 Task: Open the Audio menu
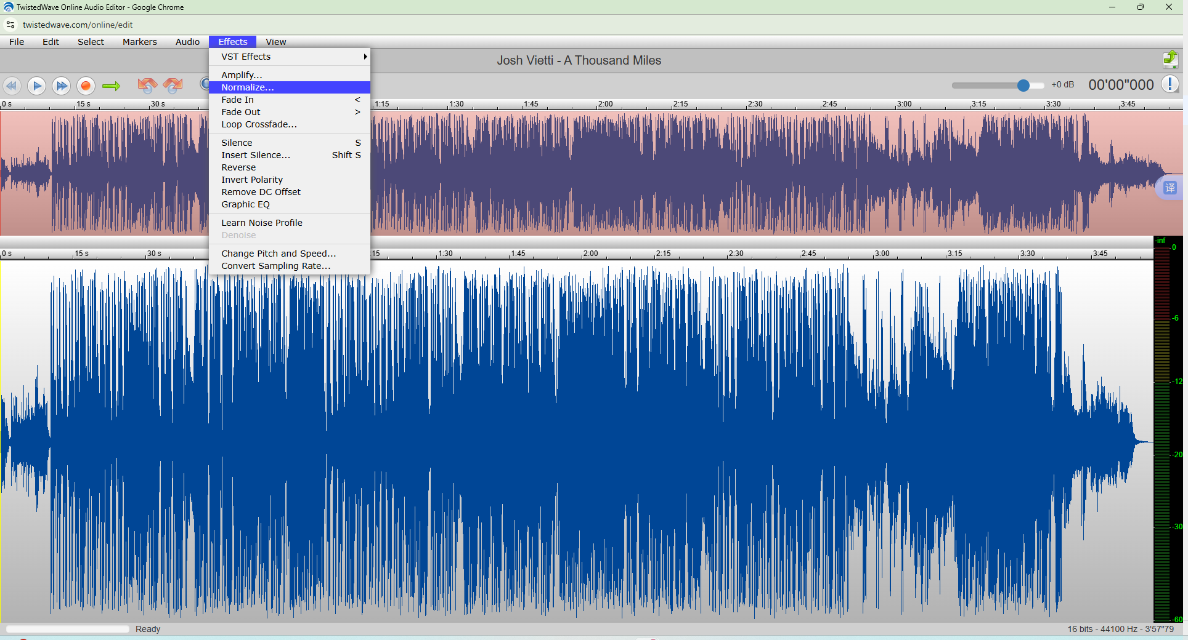[187, 42]
